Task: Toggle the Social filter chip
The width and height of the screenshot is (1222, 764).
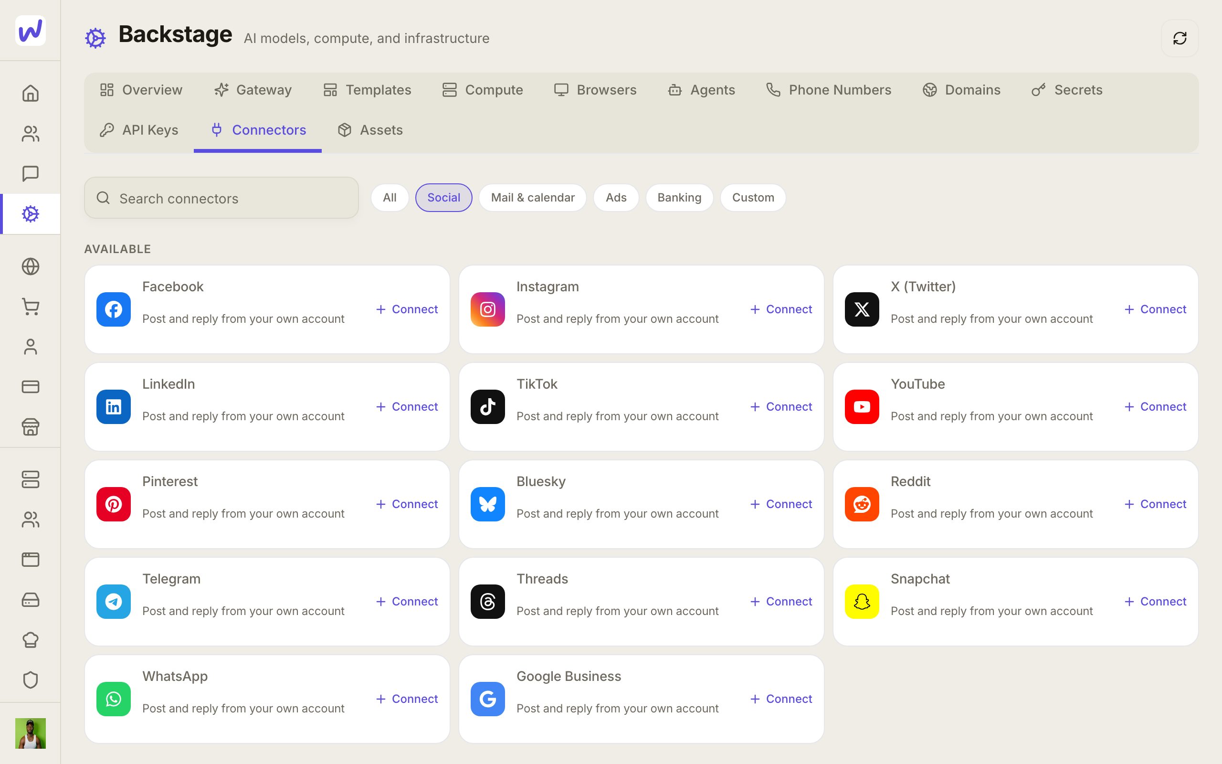Action: point(444,198)
